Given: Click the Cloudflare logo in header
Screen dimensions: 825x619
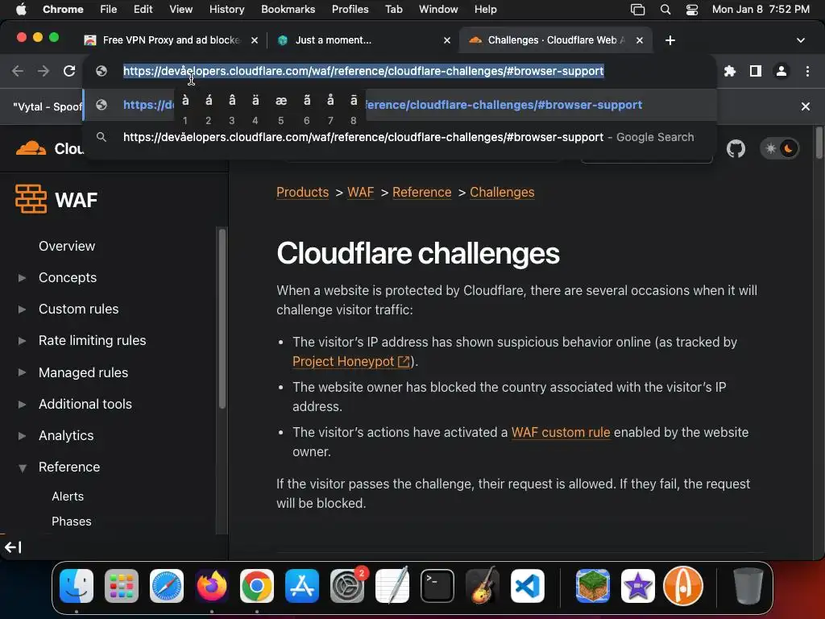Looking at the screenshot, I should (31, 148).
